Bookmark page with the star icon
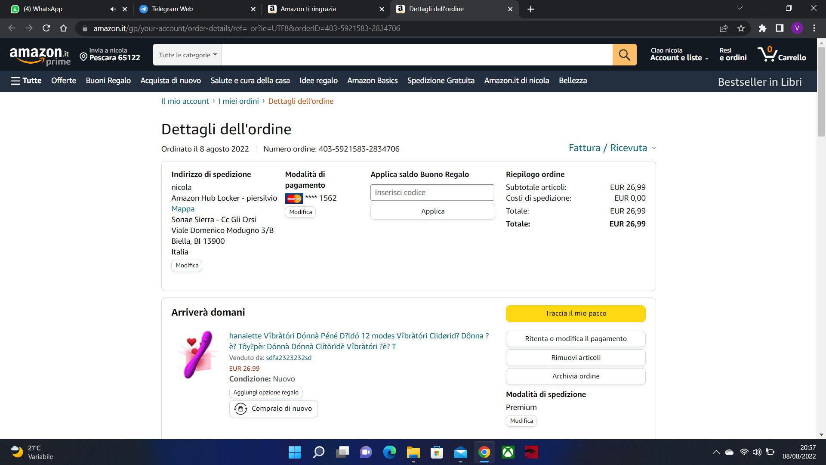826x465 pixels. (x=741, y=28)
